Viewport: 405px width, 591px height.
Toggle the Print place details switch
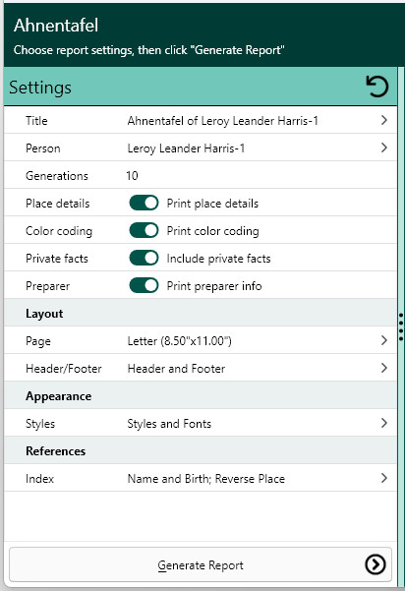pos(144,203)
